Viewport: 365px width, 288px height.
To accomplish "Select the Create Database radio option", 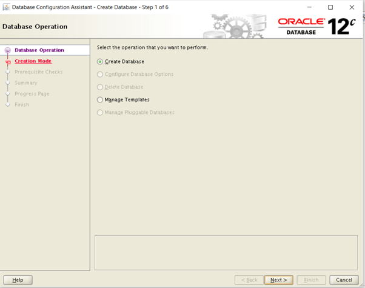I will [x=100, y=62].
